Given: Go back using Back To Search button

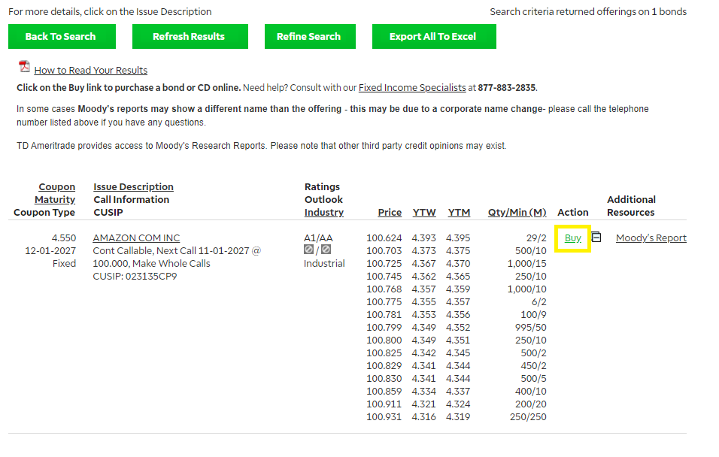Looking at the screenshot, I should pos(62,36).
